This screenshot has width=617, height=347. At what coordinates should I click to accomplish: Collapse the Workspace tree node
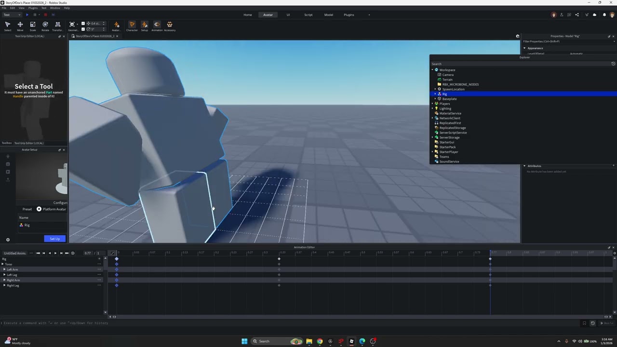coord(432,70)
